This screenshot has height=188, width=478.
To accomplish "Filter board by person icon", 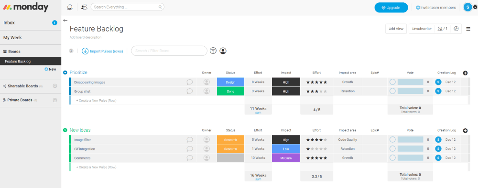I will point(223,51).
